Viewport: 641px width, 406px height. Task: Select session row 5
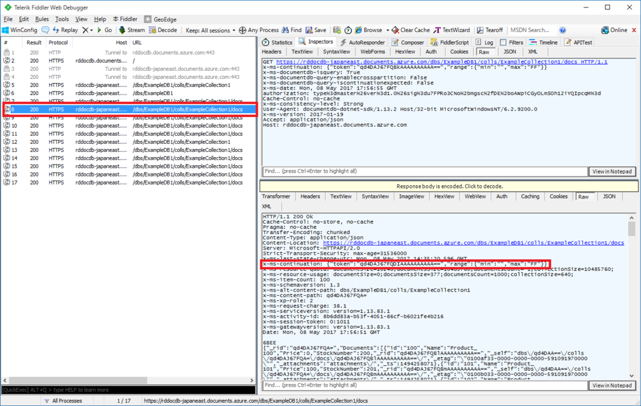[128, 85]
